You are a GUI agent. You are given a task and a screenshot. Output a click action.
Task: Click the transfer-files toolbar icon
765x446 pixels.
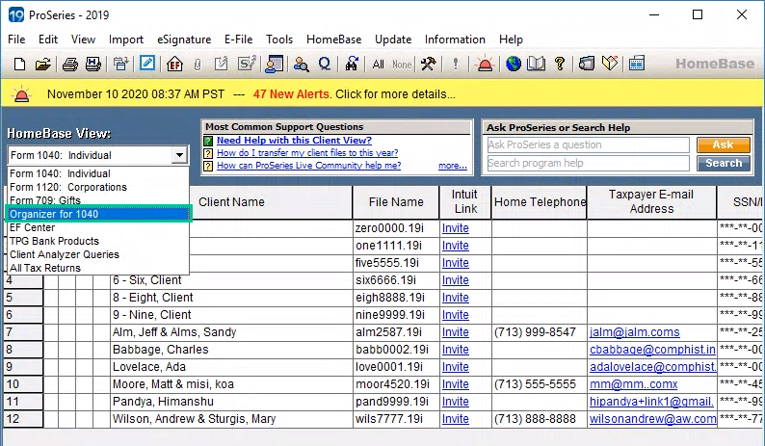tap(120, 64)
